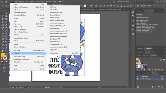Click the New Artboard icon in Artboards panel
This screenshot has height=93, width=166.
159,87
